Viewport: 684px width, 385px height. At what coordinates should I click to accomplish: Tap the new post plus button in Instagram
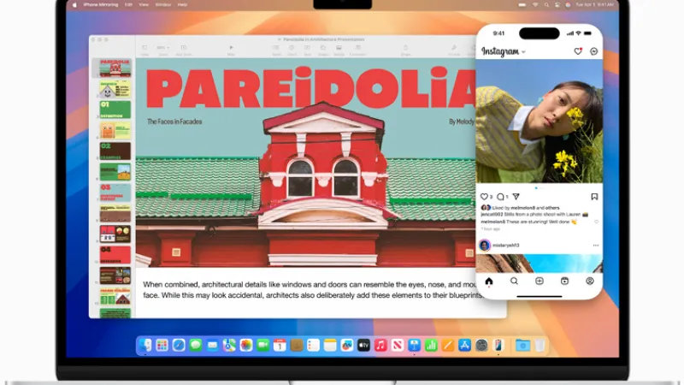coord(540,281)
